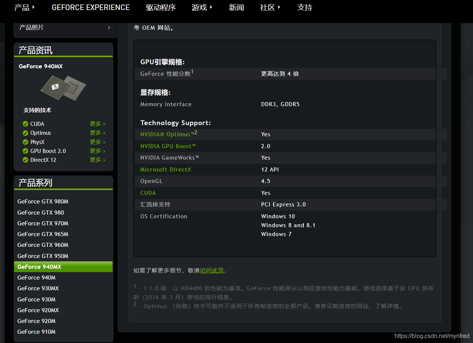Open the 游戏 menu label
473x343 pixels.
pos(199,7)
